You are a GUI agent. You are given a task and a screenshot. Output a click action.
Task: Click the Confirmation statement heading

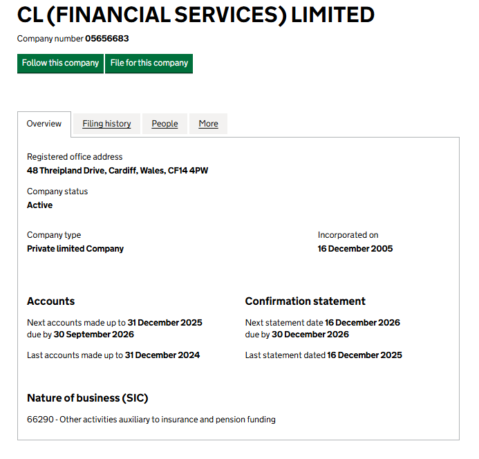[306, 301]
